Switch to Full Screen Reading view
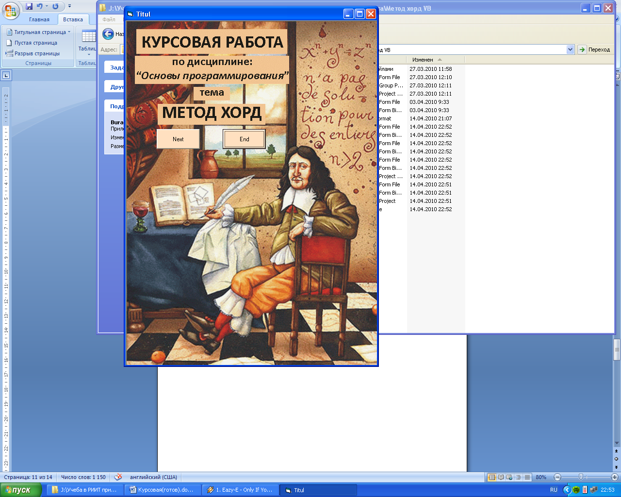The width and height of the screenshot is (621, 497). pos(501,477)
